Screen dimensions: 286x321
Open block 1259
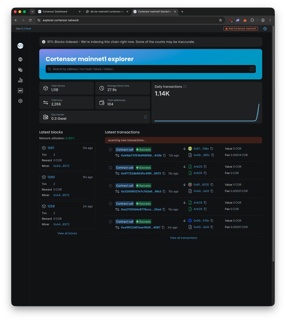(51, 206)
